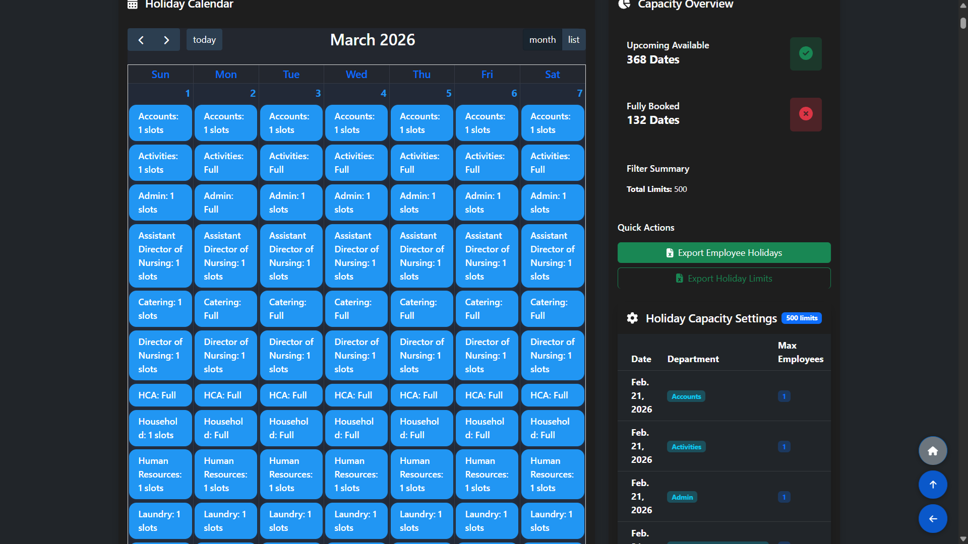The image size is (968, 544).
Task: Click the pie chart icon beside Capacity Overview
Action: [x=624, y=4]
